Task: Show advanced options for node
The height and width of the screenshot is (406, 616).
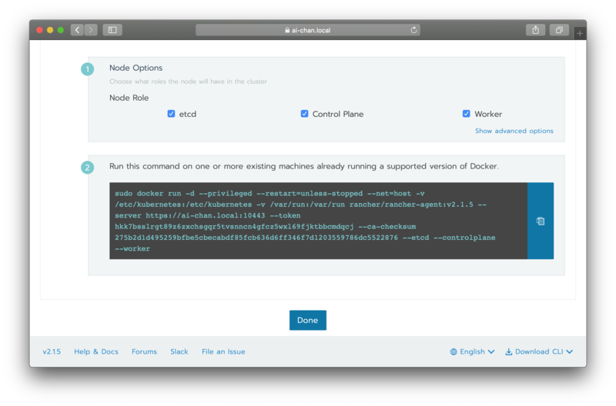Action: [514, 131]
